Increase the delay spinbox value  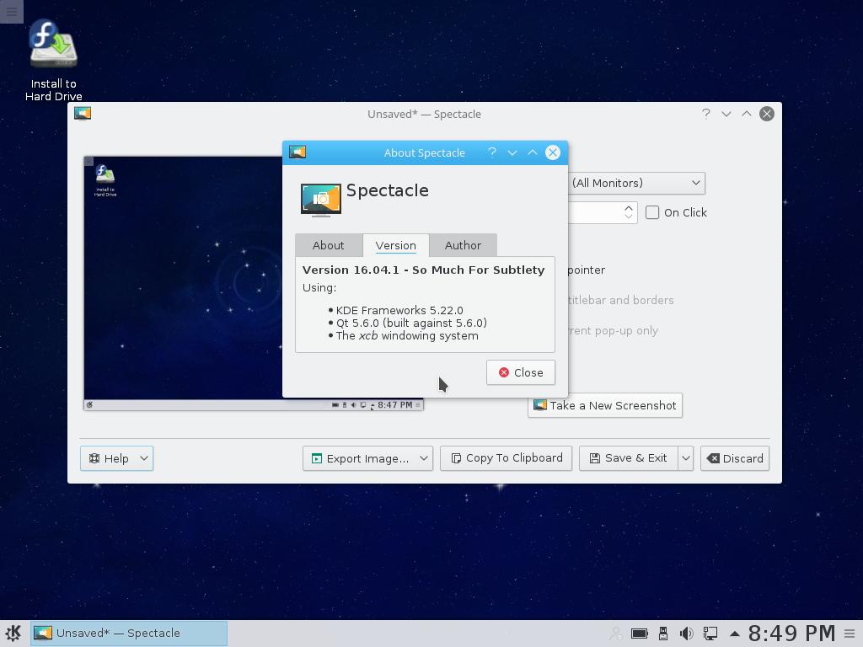click(x=629, y=208)
